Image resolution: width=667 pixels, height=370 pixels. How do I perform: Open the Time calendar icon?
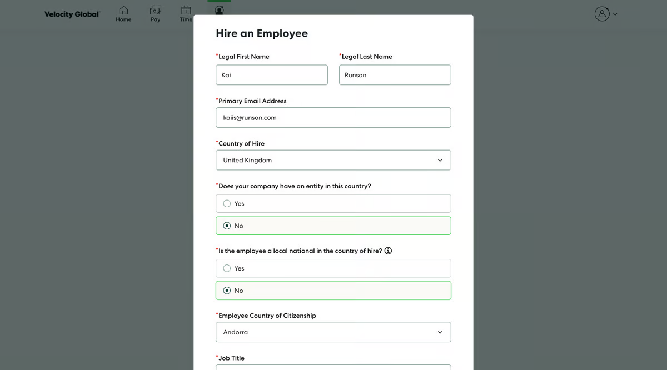point(186,10)
